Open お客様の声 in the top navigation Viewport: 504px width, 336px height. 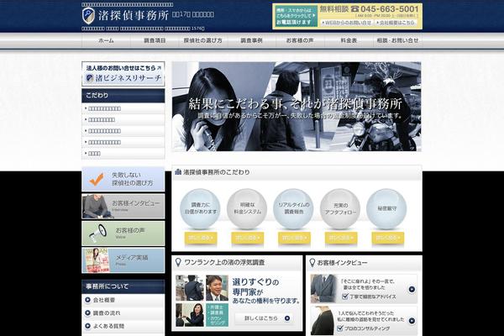300,40
